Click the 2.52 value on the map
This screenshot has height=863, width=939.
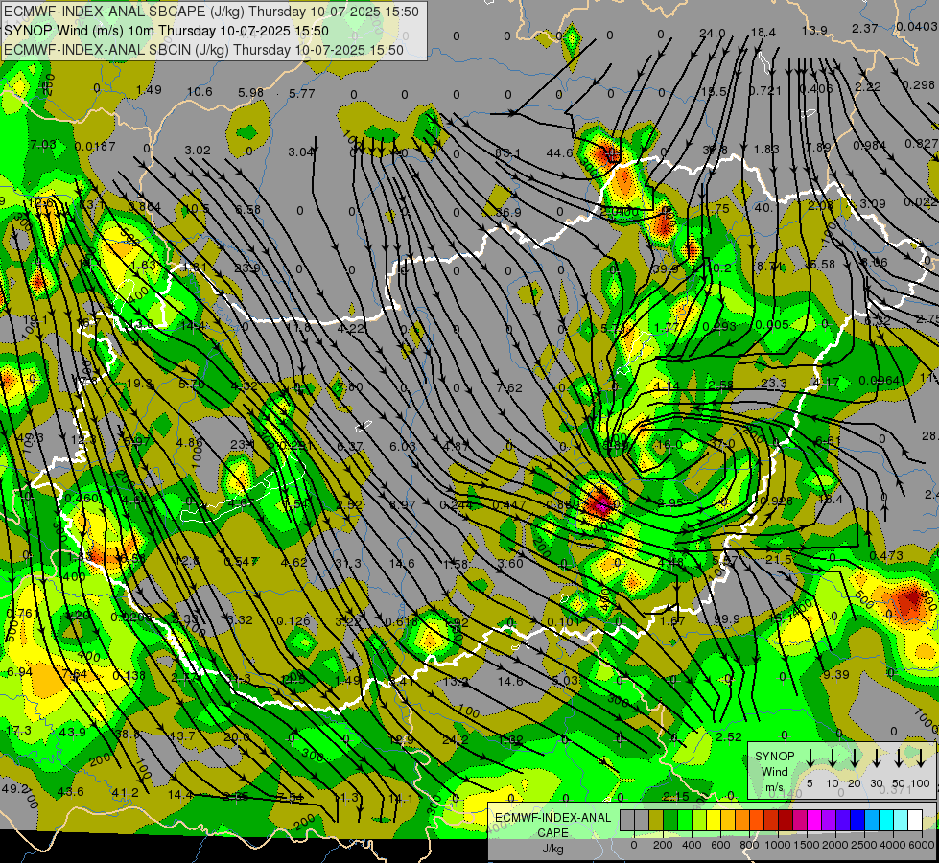729,736
